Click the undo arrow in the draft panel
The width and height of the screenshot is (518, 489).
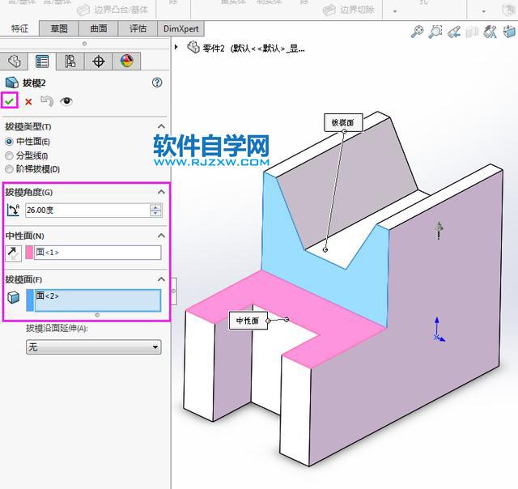47,101
